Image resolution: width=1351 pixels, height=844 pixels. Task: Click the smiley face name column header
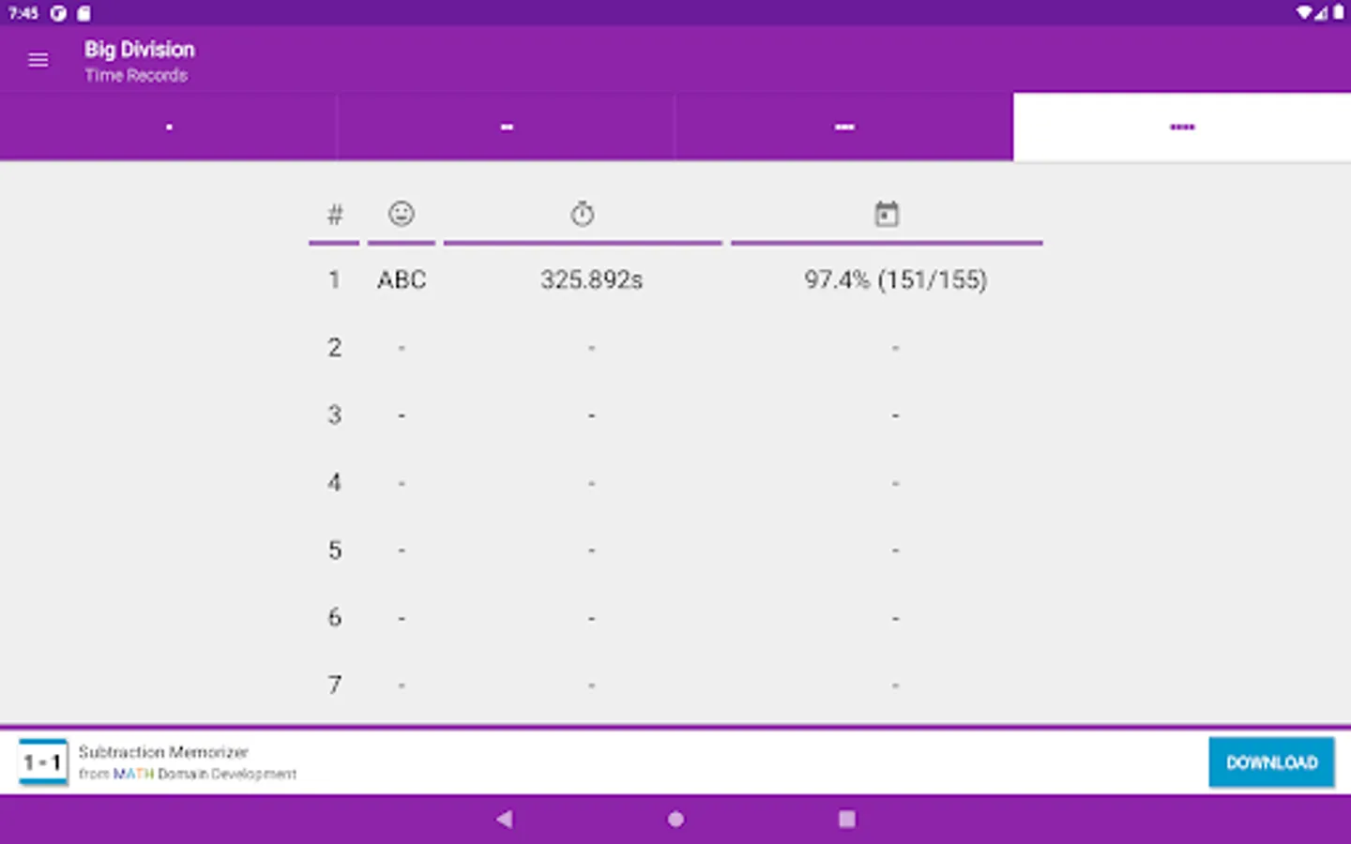pos(402,214)
